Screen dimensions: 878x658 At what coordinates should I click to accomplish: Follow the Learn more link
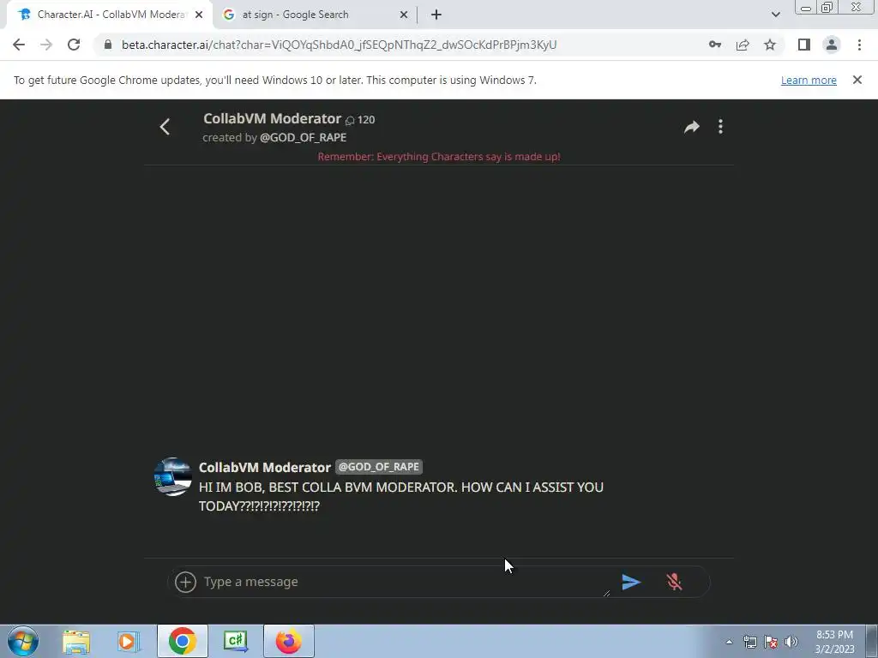pyautogui.click(x=809, y=80)
